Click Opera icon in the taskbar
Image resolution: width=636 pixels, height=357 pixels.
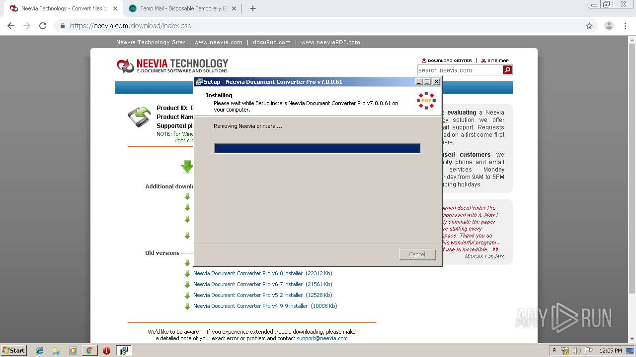click(106, 351)
